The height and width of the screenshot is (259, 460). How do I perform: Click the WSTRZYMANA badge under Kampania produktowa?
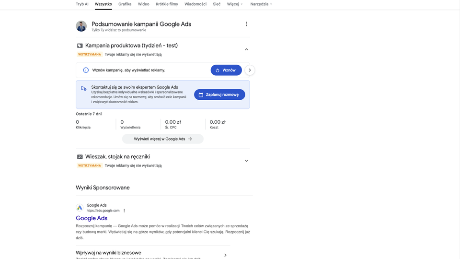click(90, 54)
